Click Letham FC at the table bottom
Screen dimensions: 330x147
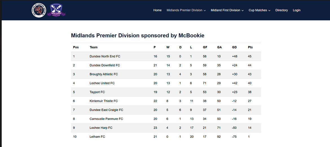click(97, 137)
